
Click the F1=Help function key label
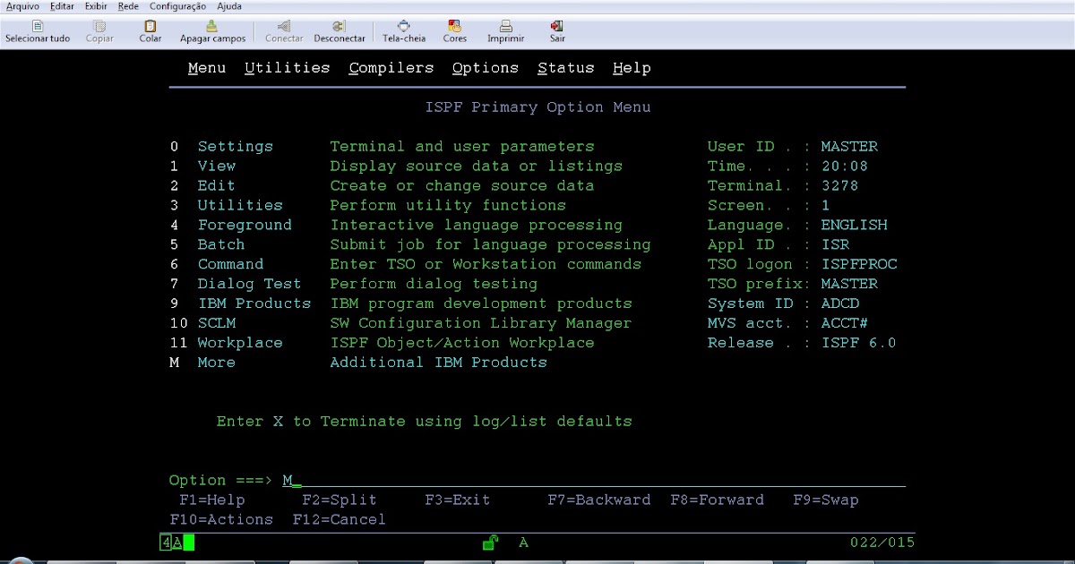[x=212, y=500]
